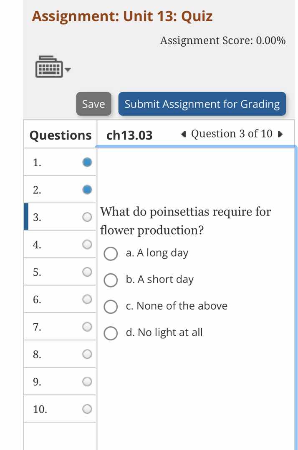Pick answer c. None of the above
The height and width of the screenshot is (450, 298).
(111, 307)
